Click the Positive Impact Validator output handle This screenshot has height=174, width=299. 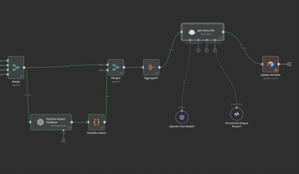click(x=72, y=122)
